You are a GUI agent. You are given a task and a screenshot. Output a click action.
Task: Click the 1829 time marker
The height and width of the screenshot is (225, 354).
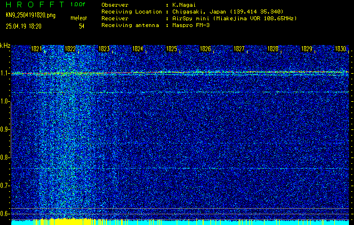(x=307, y=49)
